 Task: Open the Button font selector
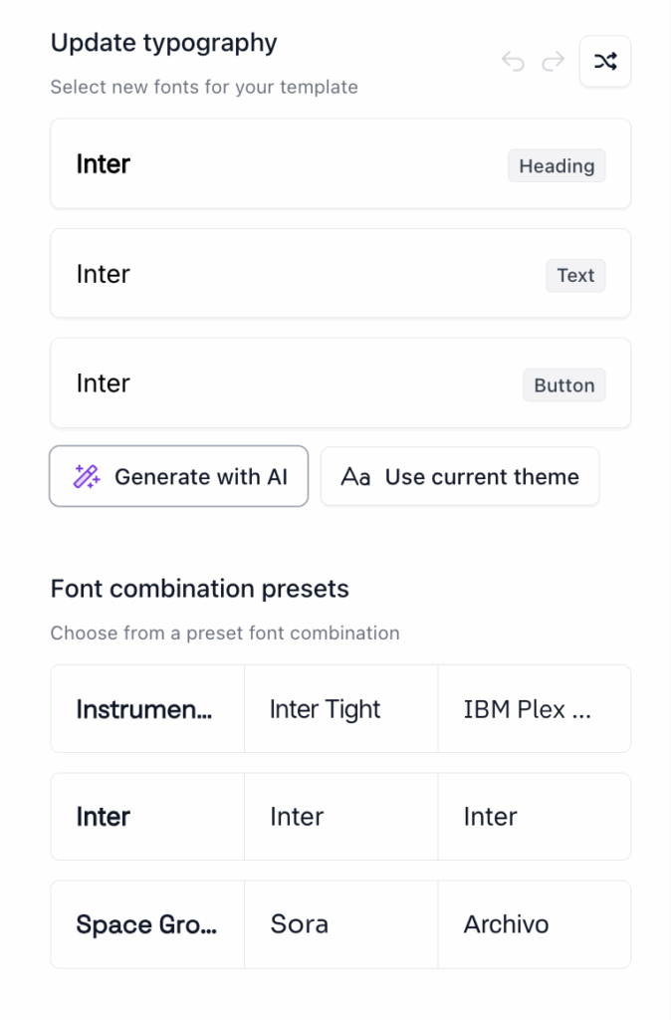(x=340, y=382)
